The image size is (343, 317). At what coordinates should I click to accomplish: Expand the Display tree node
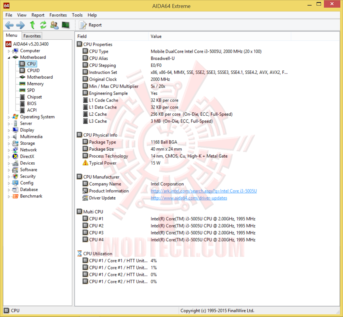[x=9, y=130]
